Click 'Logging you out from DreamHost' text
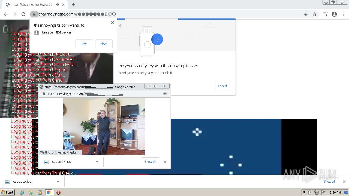This screenshot has height=196, width=349. pos(44,65)
